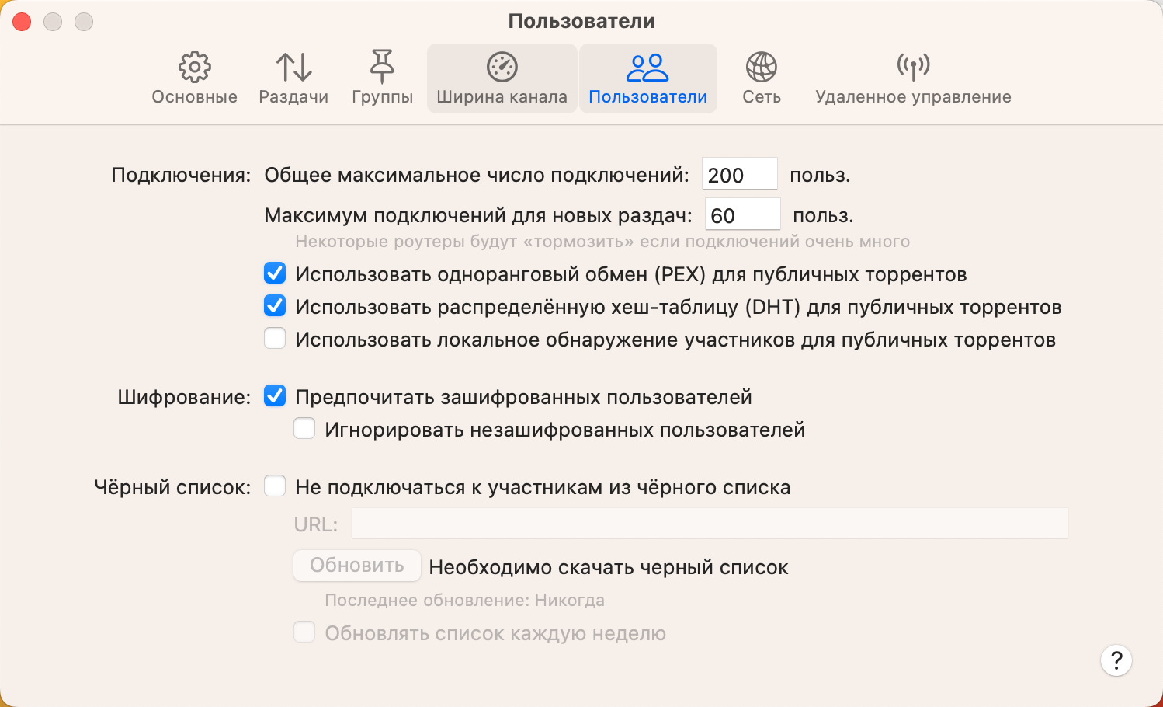Open the Ширина канала speedometer icon

(502, 68)
